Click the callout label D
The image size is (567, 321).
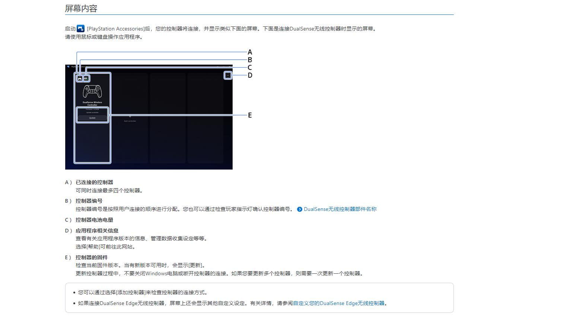pos(250,76)
